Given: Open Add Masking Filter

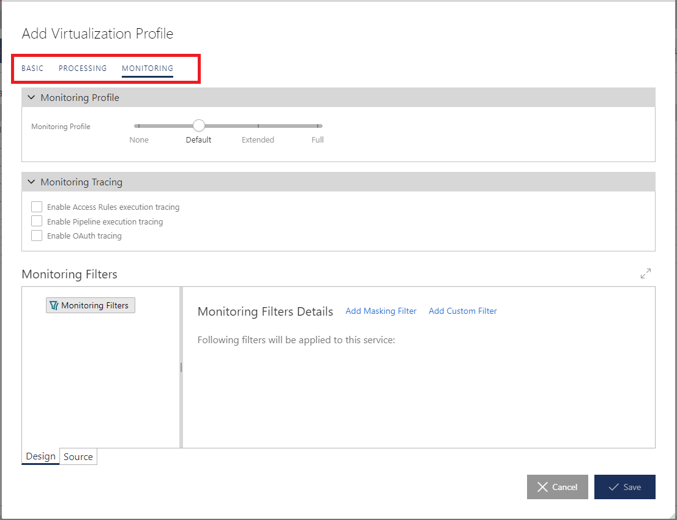Looking at the screenshot, I should click(x=381, y=311).
